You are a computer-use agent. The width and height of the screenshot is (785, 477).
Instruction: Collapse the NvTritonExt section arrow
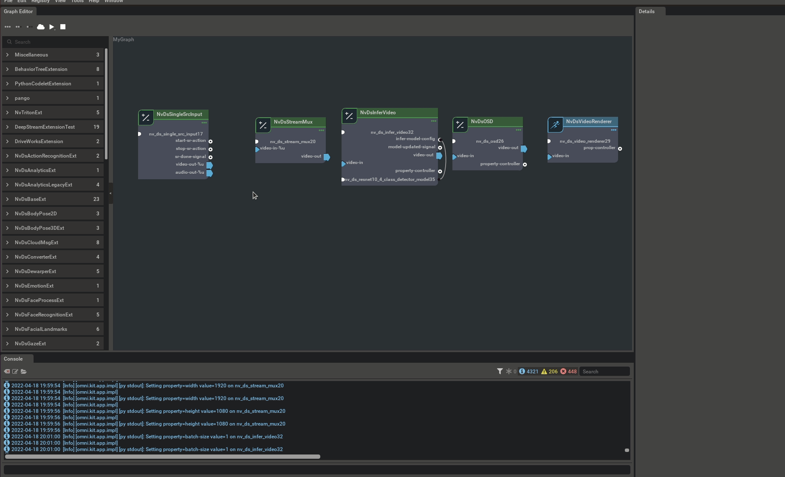(x=8, y=113)
